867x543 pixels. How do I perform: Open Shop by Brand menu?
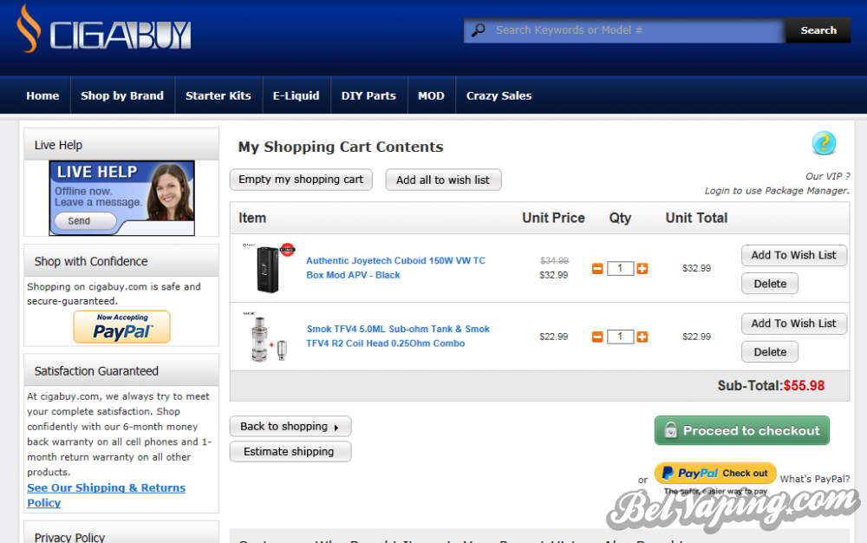[122, 95]
